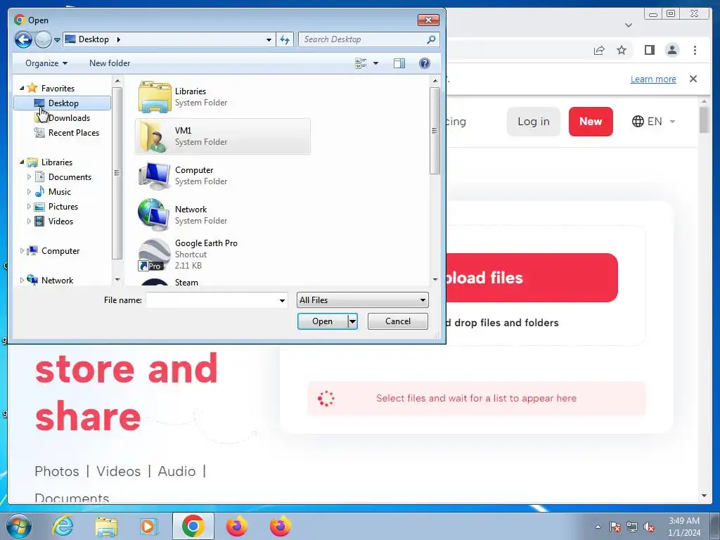Open Windows Explorer from the taskbar
The width and height of the screenshot is (720, 540).
tap(106, 527)
